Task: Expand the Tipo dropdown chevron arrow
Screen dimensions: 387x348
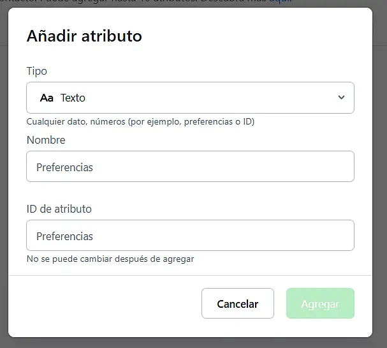Action: 341,98
